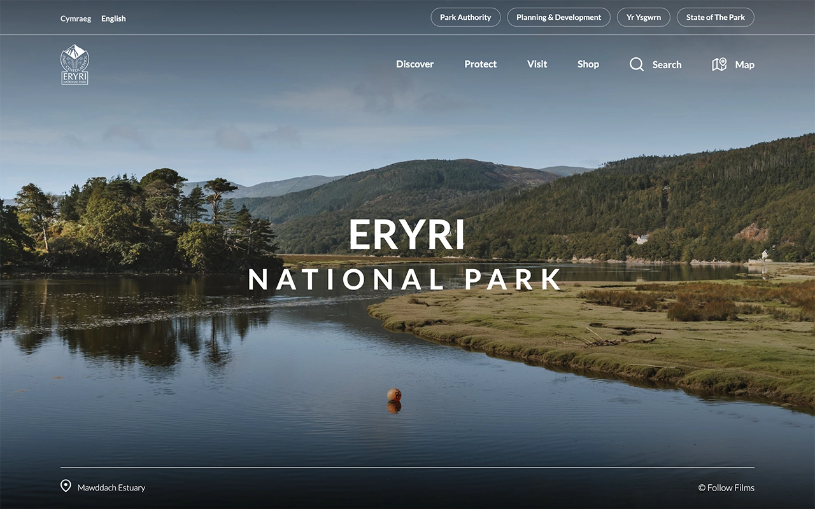815x509 pixels.
Task: Click the Map label in navigation
Action: (744, 65)
